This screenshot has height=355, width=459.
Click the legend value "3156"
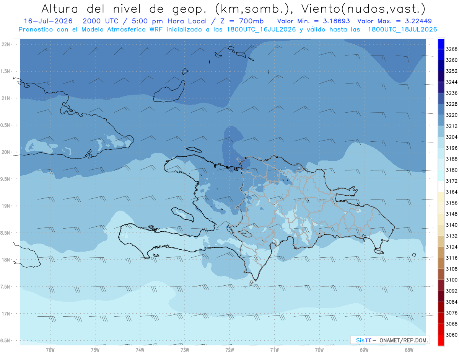click(x=452, y=203)
